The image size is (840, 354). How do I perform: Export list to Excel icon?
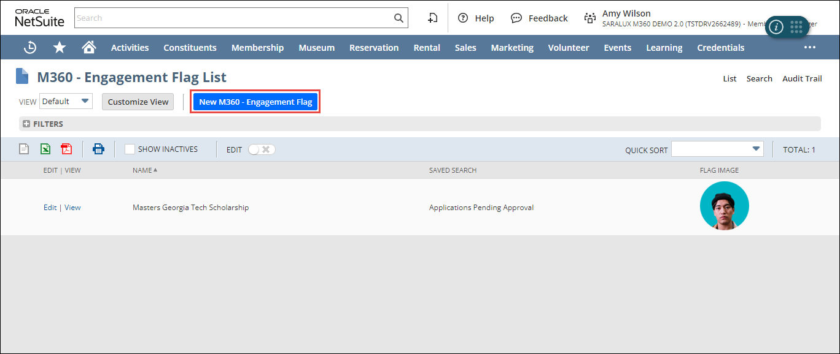tap(45, 149)
